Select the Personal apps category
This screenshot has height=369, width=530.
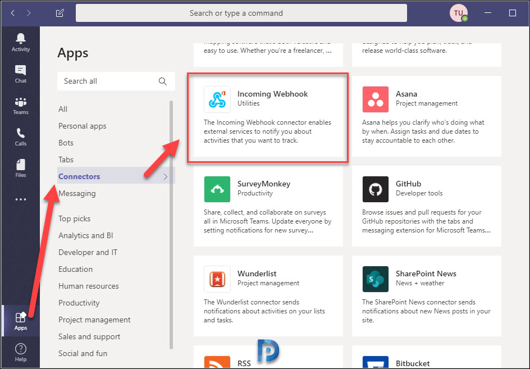coord(82,126)
